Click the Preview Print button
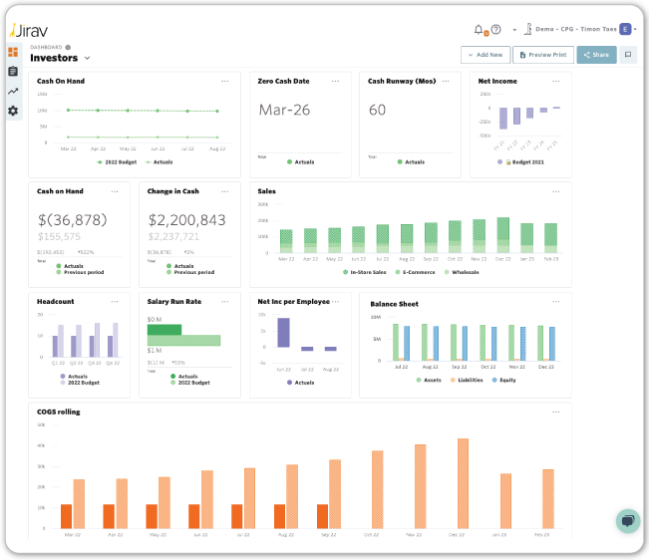649x560 pixels. [x=543, y=55]
